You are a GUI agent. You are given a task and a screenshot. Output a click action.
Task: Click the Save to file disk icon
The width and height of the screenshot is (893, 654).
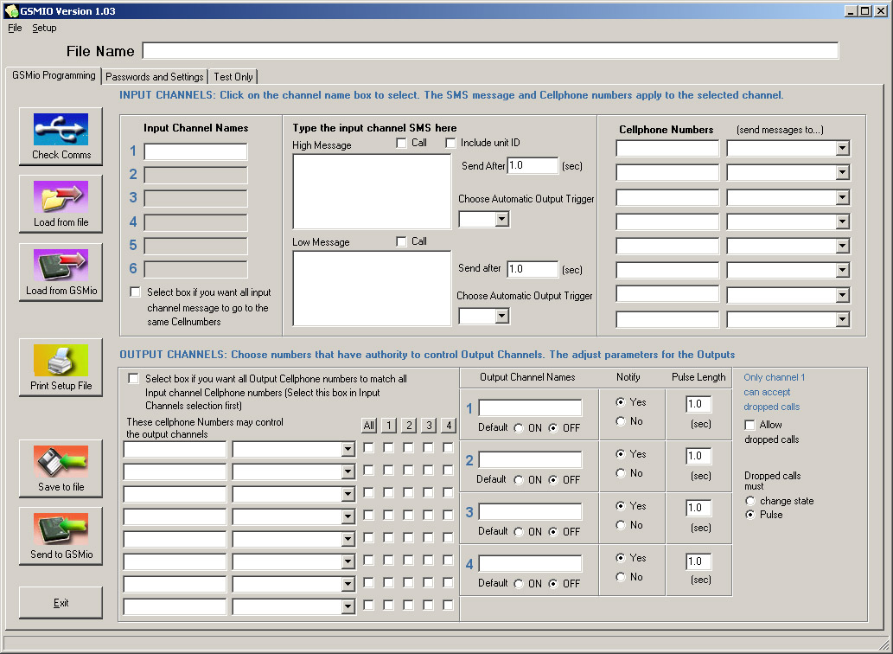coord(61,461)
